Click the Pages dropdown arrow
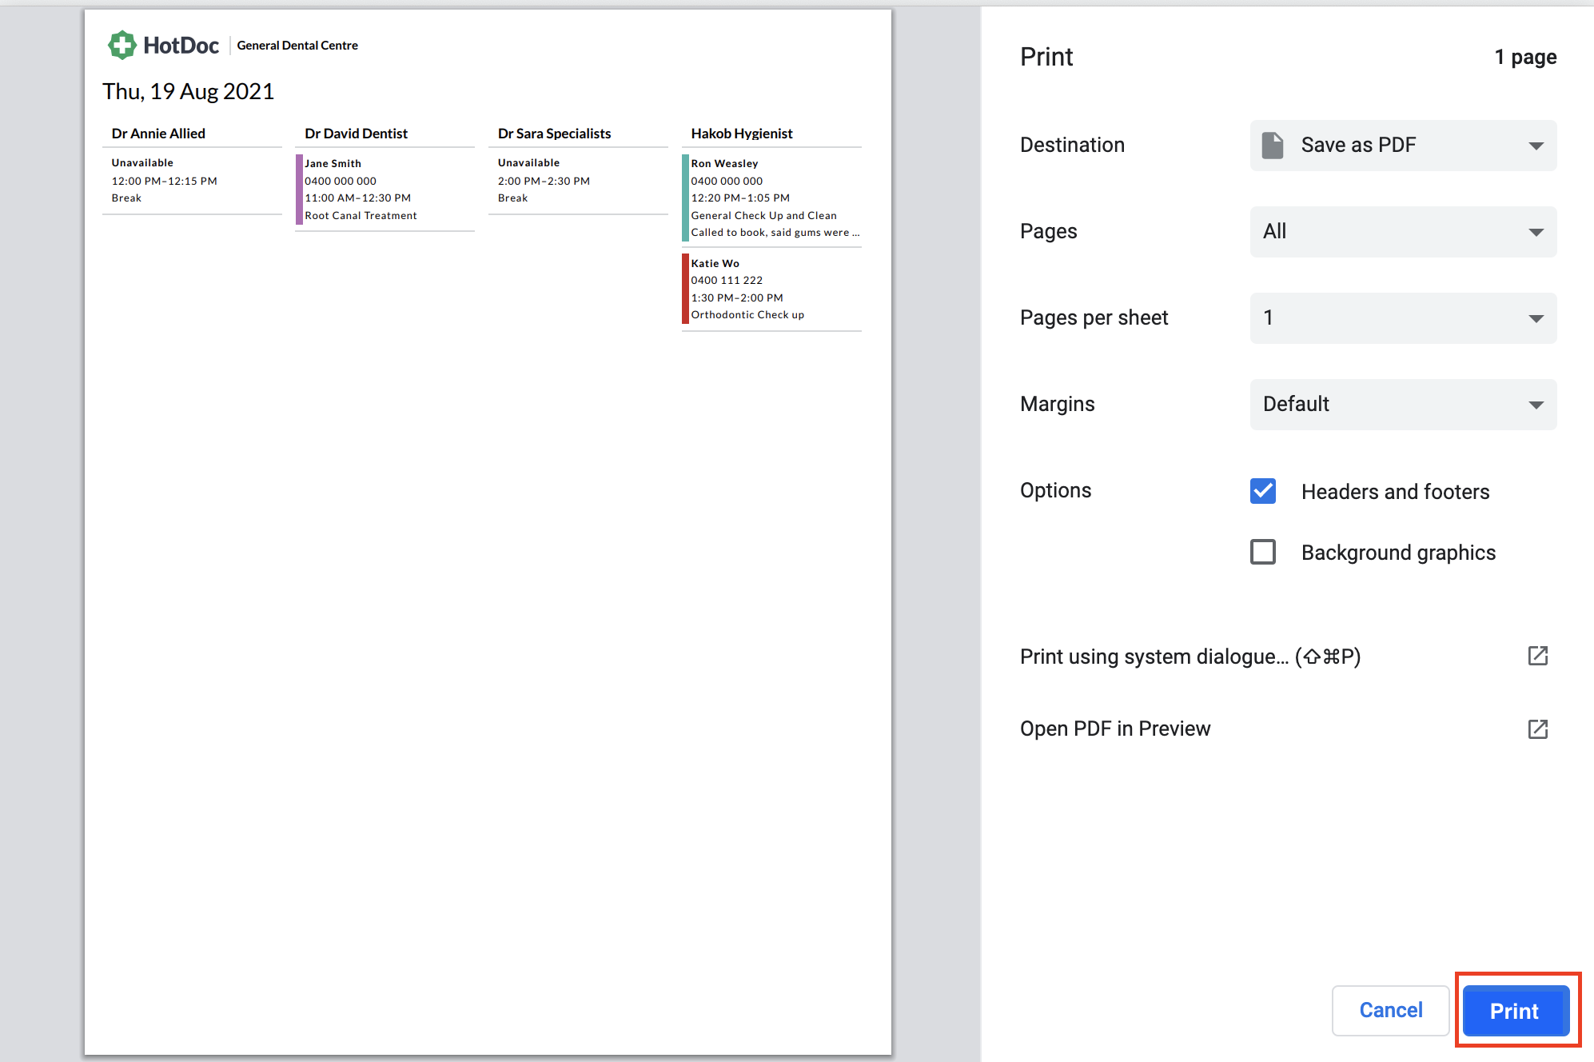Image resolution: width=1594 pixels, height=1062 pixels. (1536, 232)
